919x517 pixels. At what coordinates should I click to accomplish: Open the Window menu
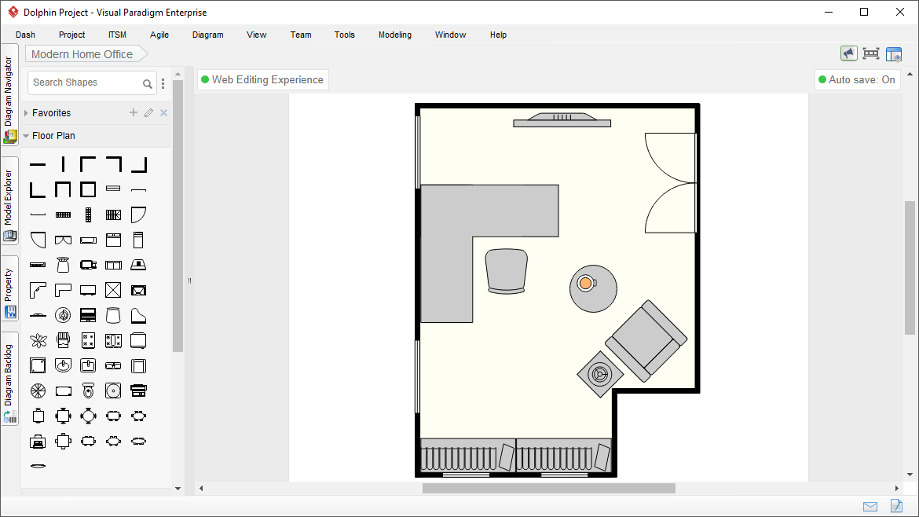pyautogui.click(x=450, y=35)
